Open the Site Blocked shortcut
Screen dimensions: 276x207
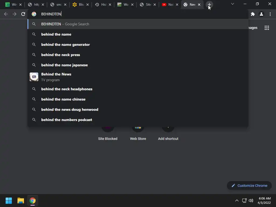(x=108, y=134)
